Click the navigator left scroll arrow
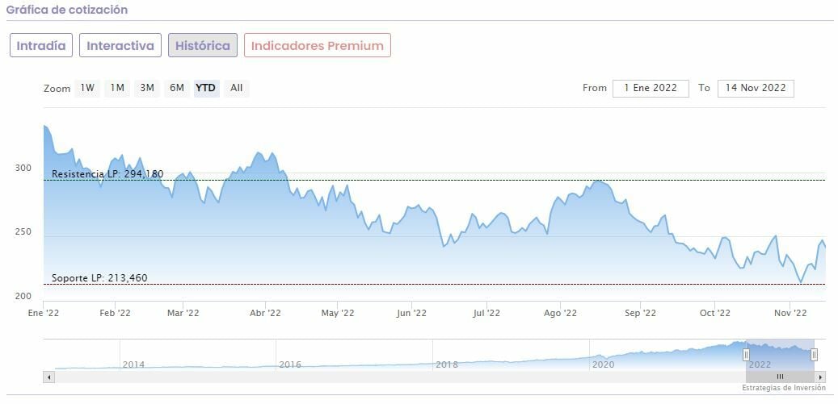The width and height of the screenshot is (838, 404). point(48,377)
